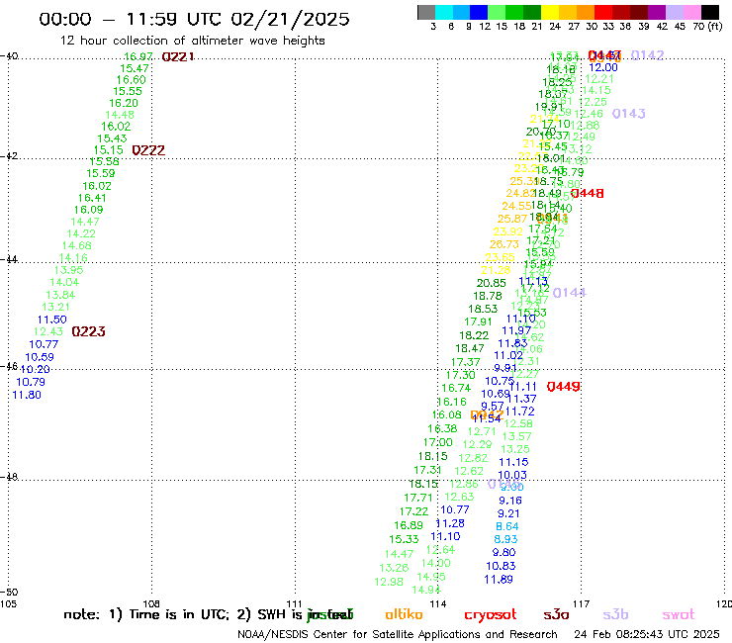The width and height of the screenshot is (732, 643).
Task: Click the blue value 11.80
Action: [x=27, y=395]
